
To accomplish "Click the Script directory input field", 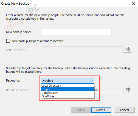I will click(82, 50).
